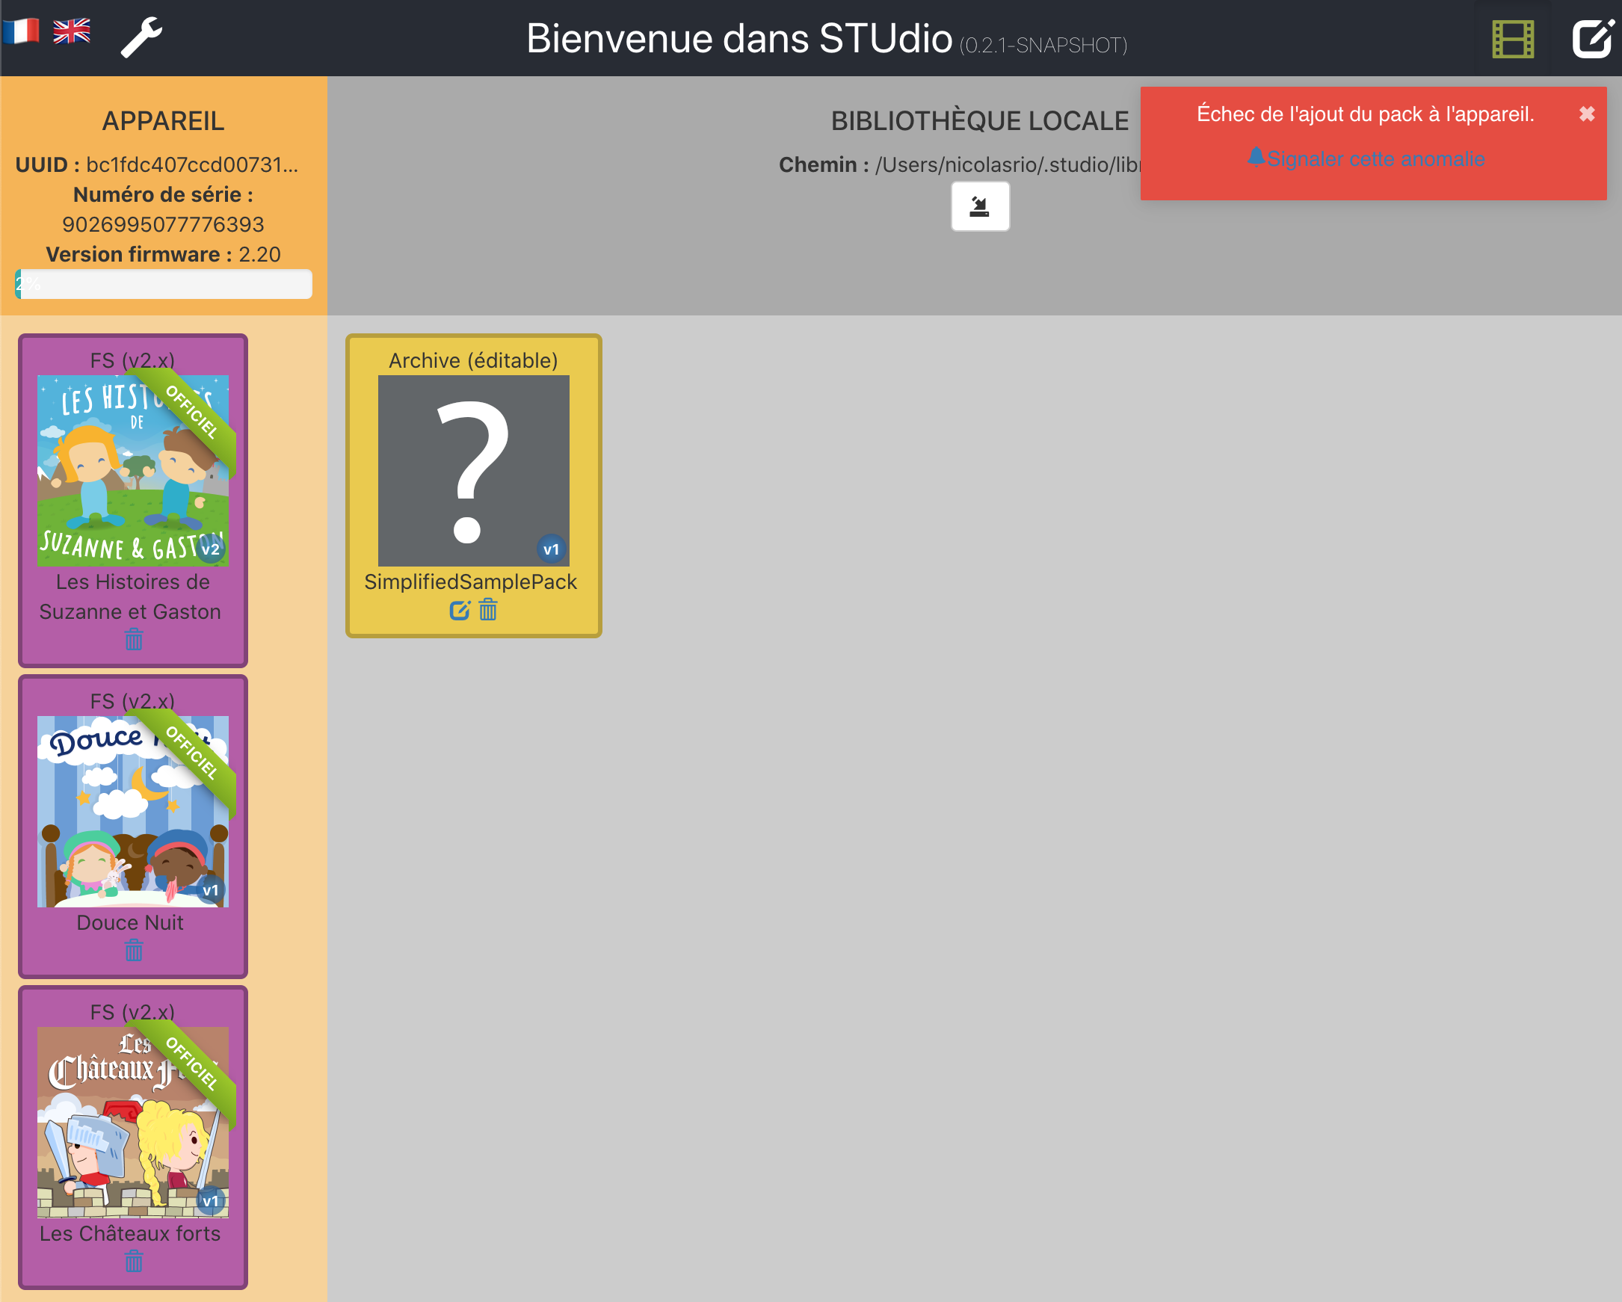This screenshot has height=1302, width=1622.
Task: Edit SimplifiedSamplePack with the pencil icon
Action: [459, 610]
